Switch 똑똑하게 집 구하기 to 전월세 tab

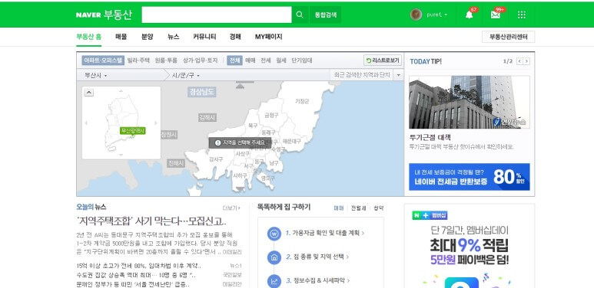coord(358,208)
